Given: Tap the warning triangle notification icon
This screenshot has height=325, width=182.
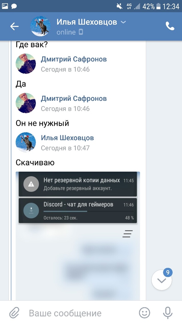Looking at the screenshot, I should click(31, 184).
